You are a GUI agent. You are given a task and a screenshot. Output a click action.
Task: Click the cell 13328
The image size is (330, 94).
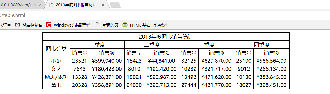[x=80, y=77]
